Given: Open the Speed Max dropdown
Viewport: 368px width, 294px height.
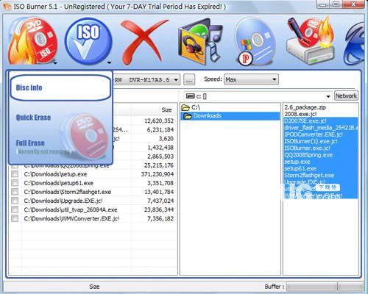Looking at the screenshot, I should 251,79.
